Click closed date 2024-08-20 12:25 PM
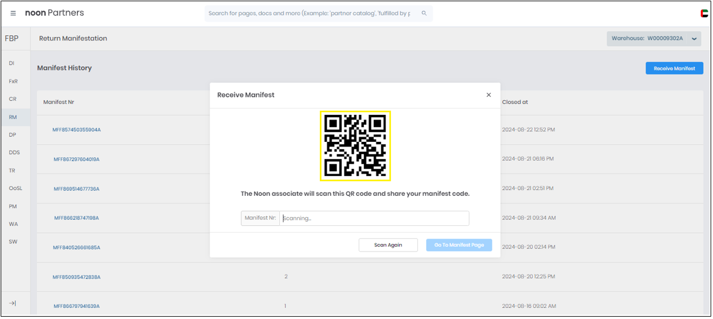The image size is (713, 319). click(x=528, y=276)
